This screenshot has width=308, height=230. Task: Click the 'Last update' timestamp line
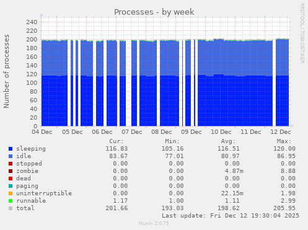(231, 216)
